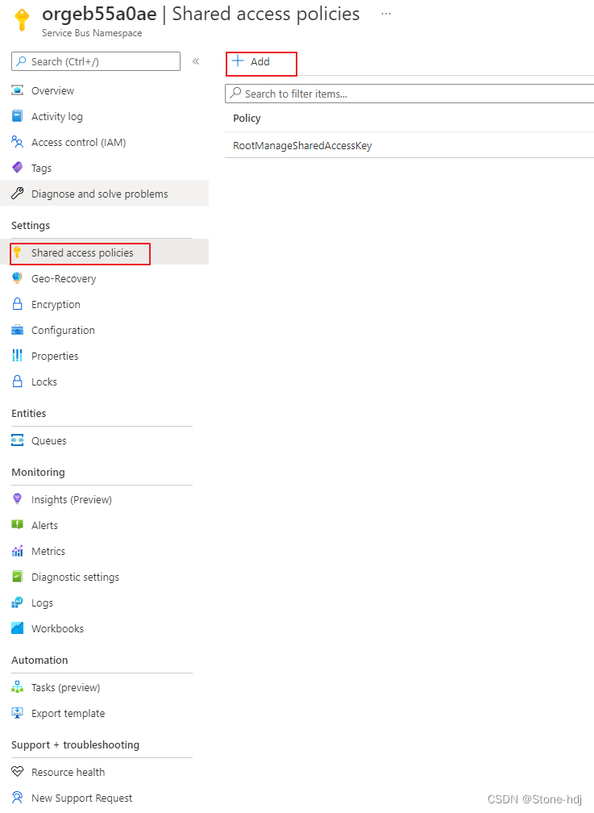
Task: Click the green Alerts icon
Action: tap(17, 525)
